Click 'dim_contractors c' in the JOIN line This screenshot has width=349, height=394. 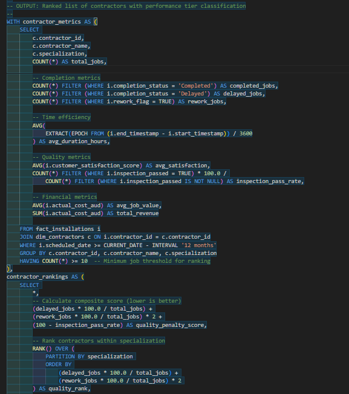pos(64,237)
